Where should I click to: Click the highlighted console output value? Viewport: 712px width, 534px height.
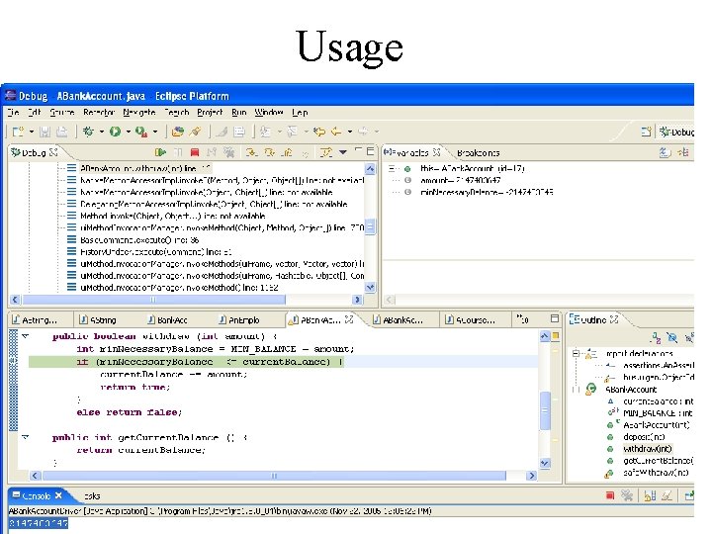pyautogui.click(x=39, y=523)
